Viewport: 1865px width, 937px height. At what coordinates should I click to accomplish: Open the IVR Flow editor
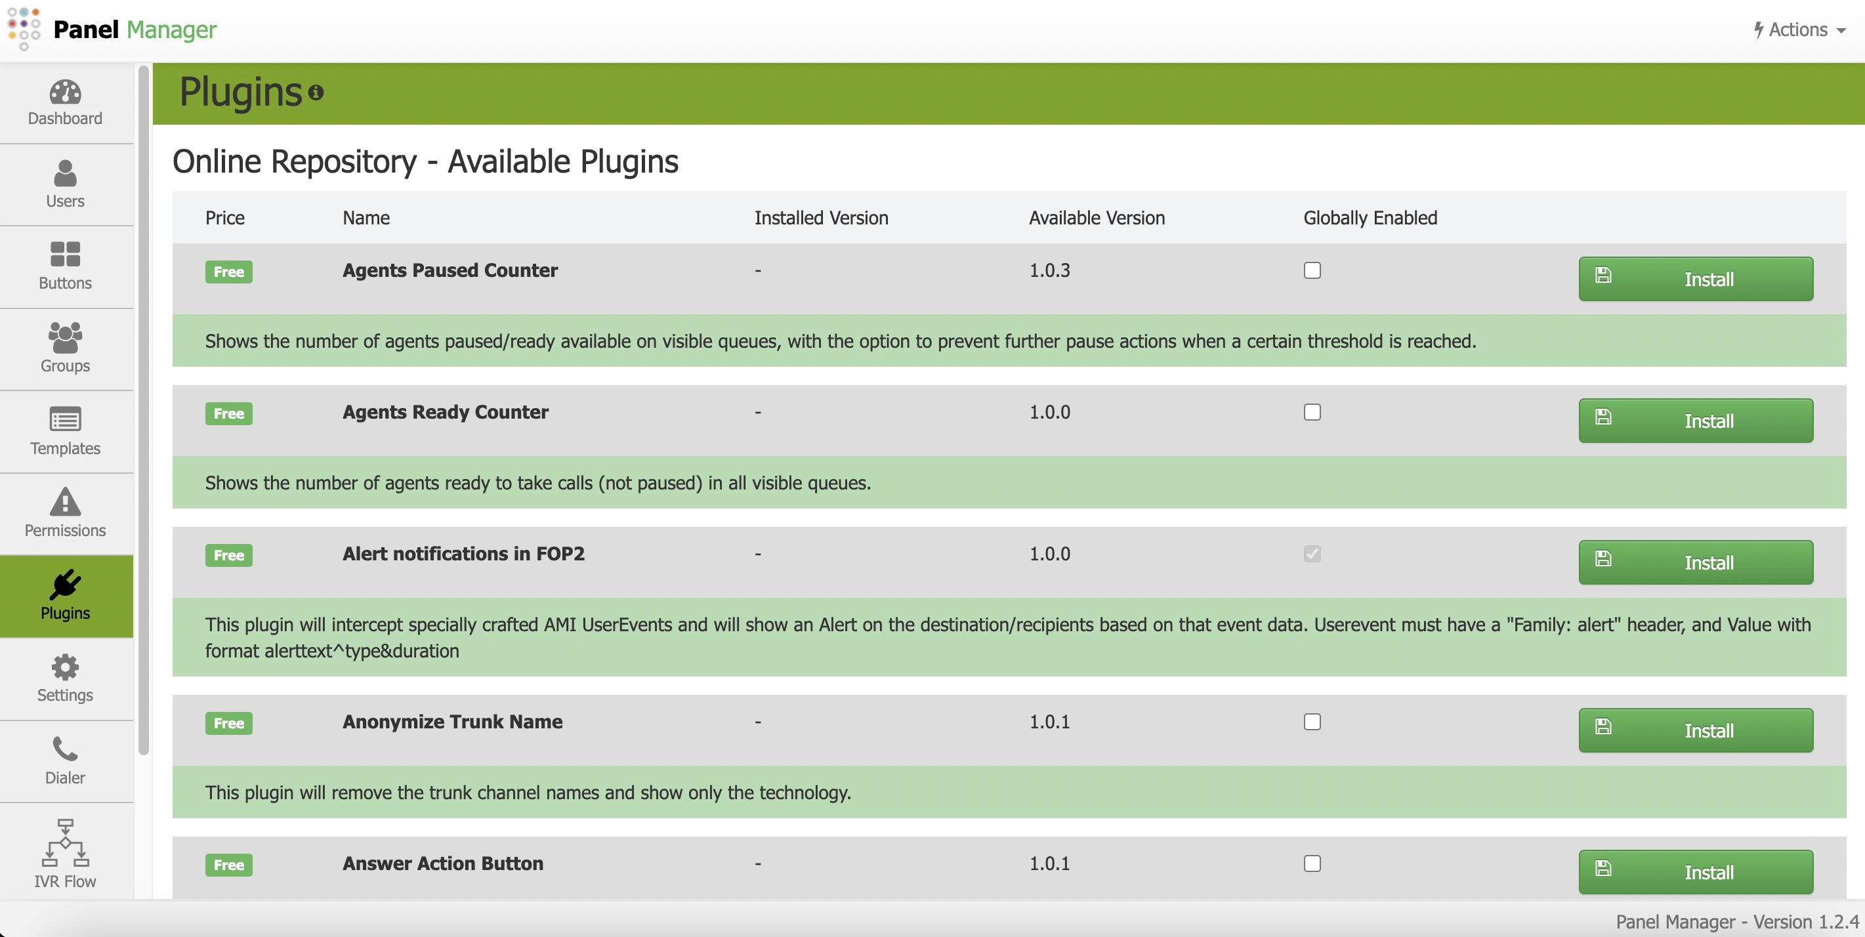(x=64, y=853)
